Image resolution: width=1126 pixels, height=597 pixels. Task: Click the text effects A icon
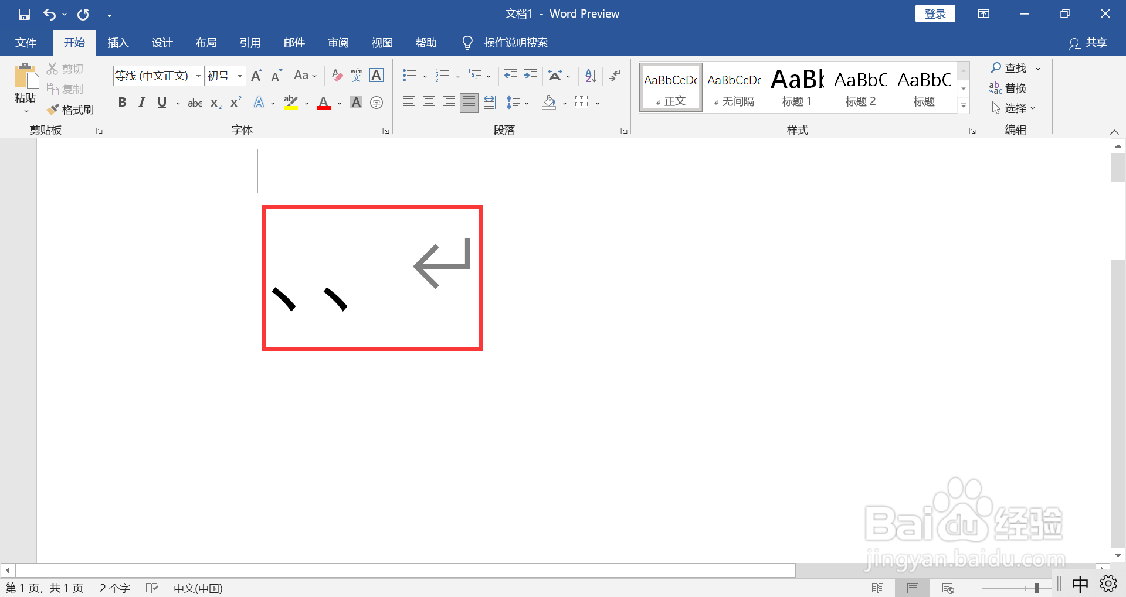point(259,103)
